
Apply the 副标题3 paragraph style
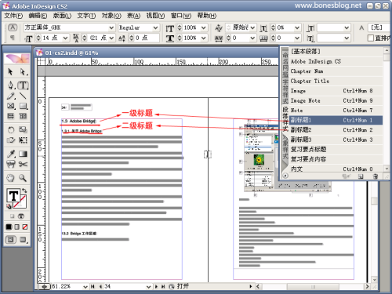point(336,140)
